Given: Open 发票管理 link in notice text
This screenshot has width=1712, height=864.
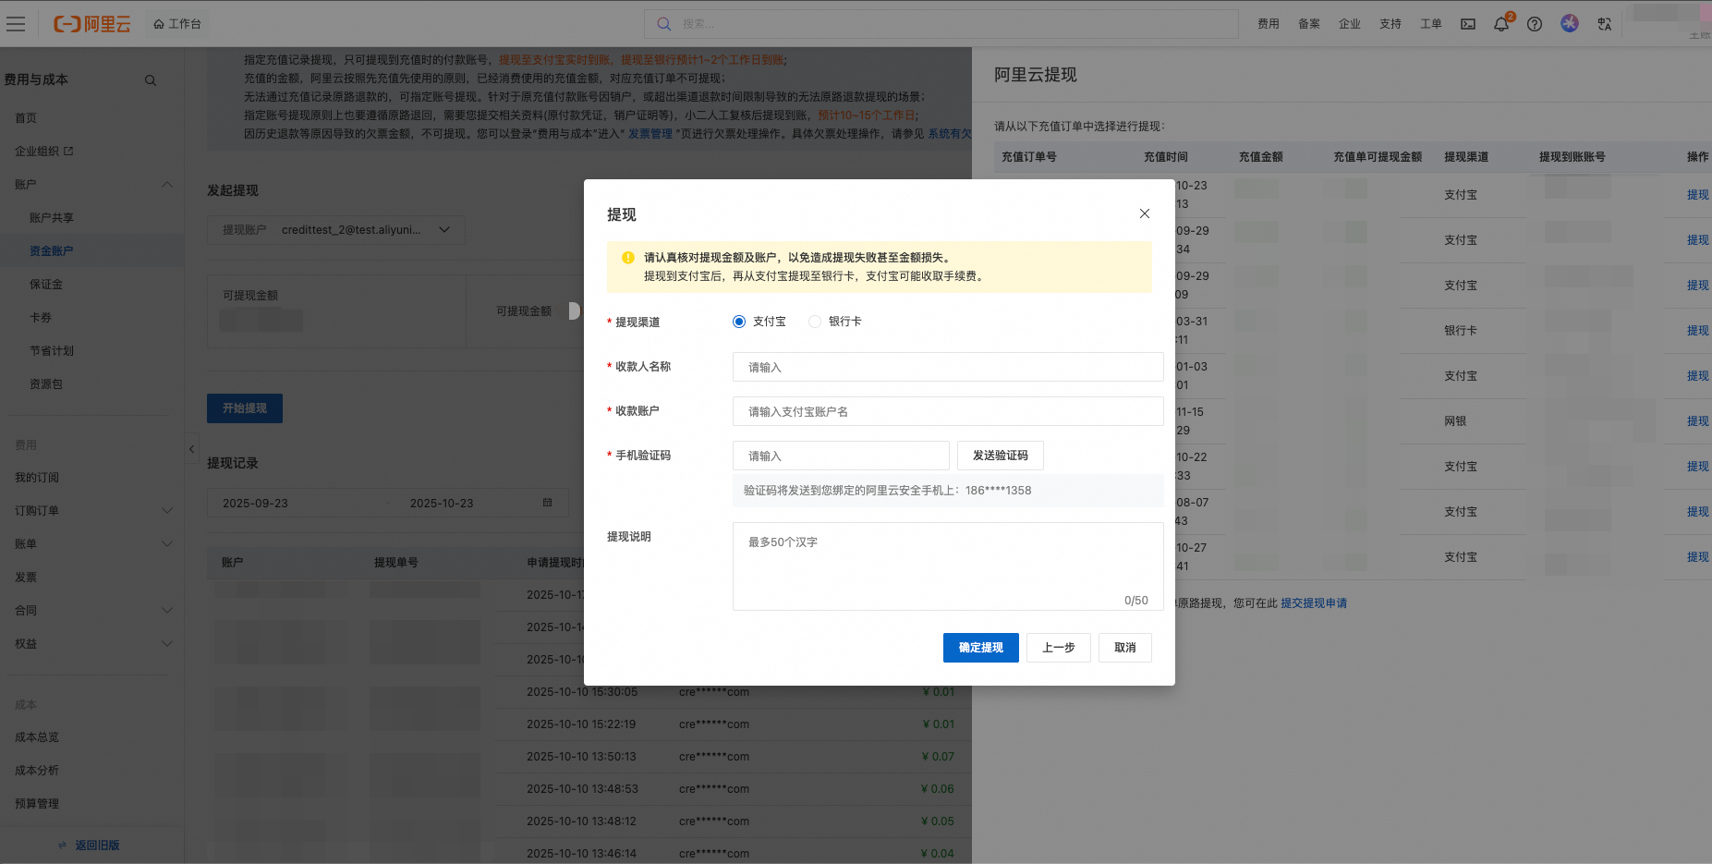Looking at the screenshot, I should point(650,134).
